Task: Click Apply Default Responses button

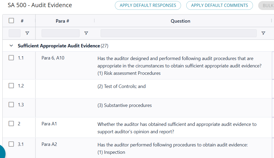Action: [x=148, y=6]
